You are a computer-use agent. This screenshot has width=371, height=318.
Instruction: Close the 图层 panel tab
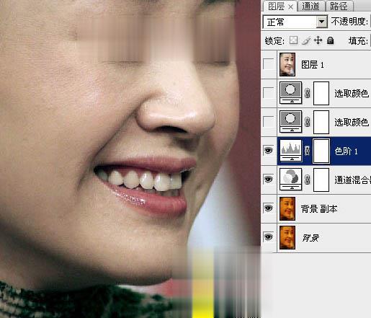click(x=290, y=7)
